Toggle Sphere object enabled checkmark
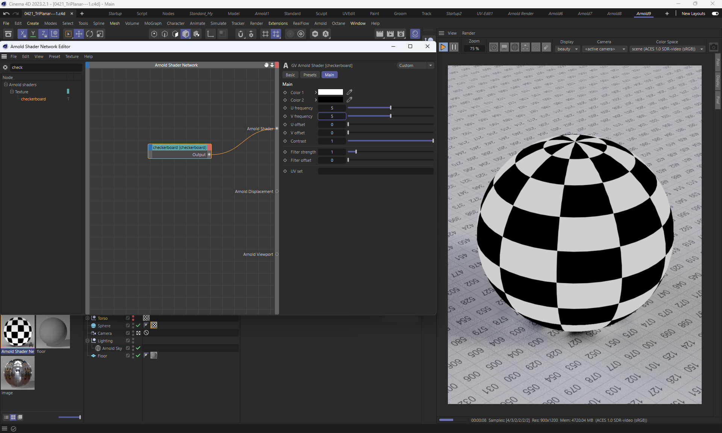The image size is (722, 433). click(138, 325)
